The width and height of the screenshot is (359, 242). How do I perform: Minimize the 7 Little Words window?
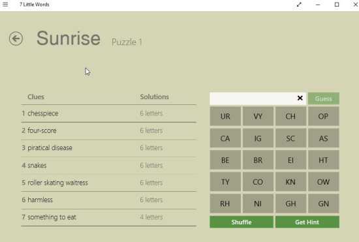click(x=318, y=5)
